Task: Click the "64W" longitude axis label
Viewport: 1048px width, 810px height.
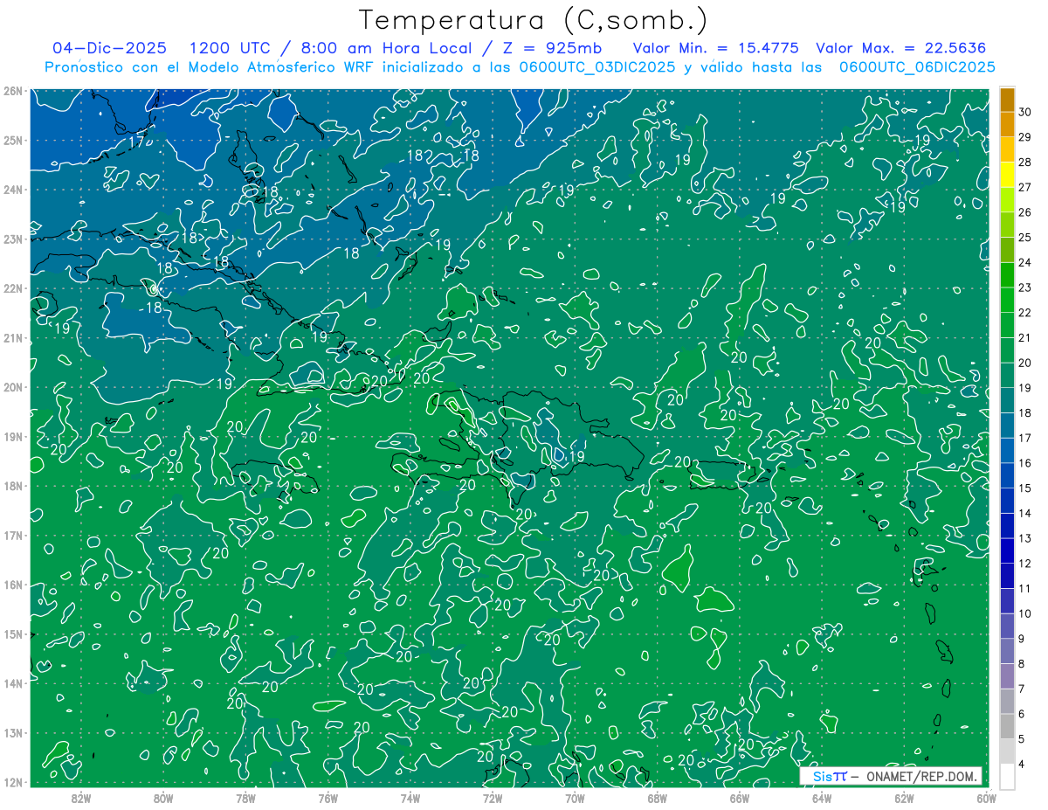Action: tap(822, 798)
